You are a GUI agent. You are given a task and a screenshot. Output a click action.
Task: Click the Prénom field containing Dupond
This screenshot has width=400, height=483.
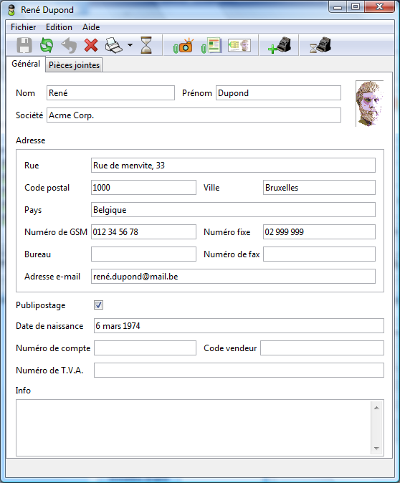click(278, 93)
